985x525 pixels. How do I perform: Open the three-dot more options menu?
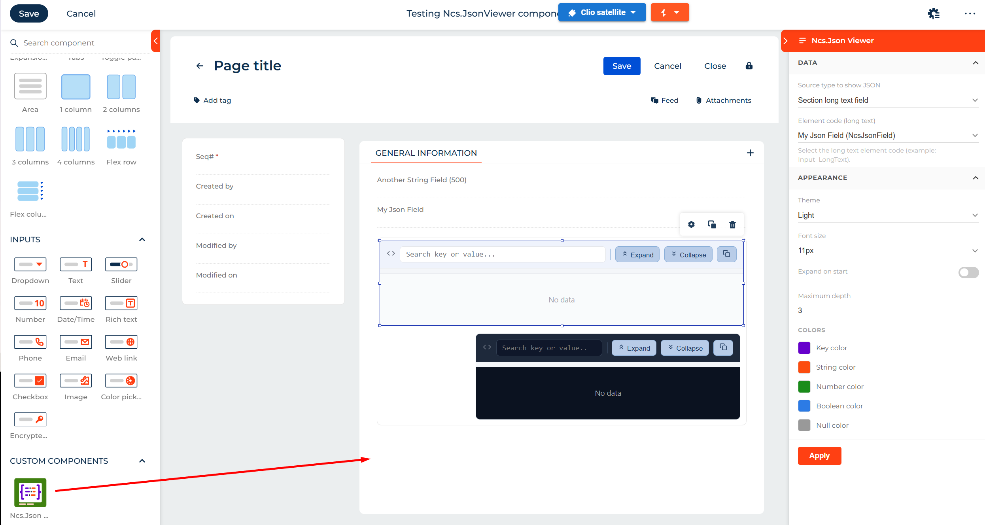click(x=970, y=13)
